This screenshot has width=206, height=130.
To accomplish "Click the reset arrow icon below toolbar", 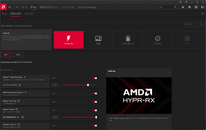I will [x=203, y=14].
